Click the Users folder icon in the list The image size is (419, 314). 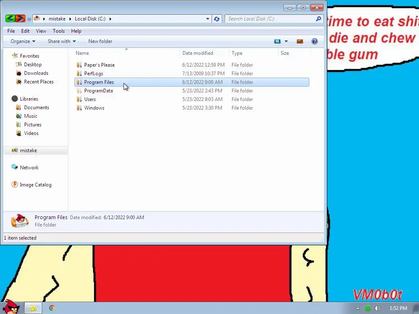[x=79, y=99]
